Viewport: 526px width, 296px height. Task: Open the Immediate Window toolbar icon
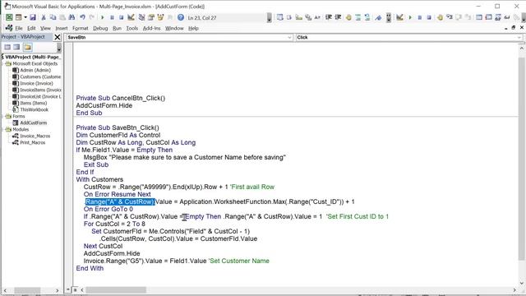[x=488, y=17]
